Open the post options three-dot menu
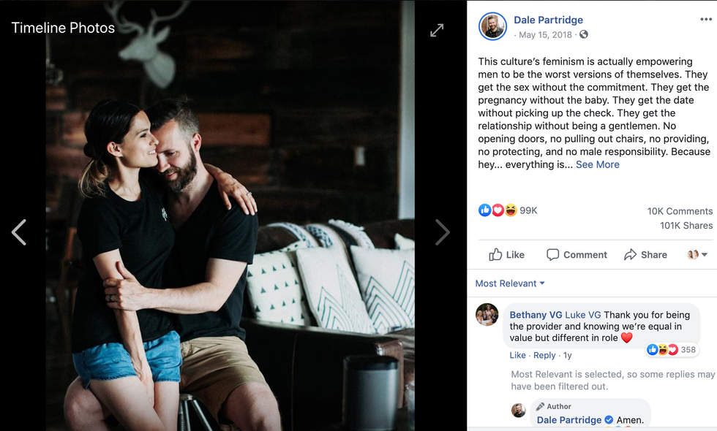Viewport: 717px width, 431px height. 705,20
